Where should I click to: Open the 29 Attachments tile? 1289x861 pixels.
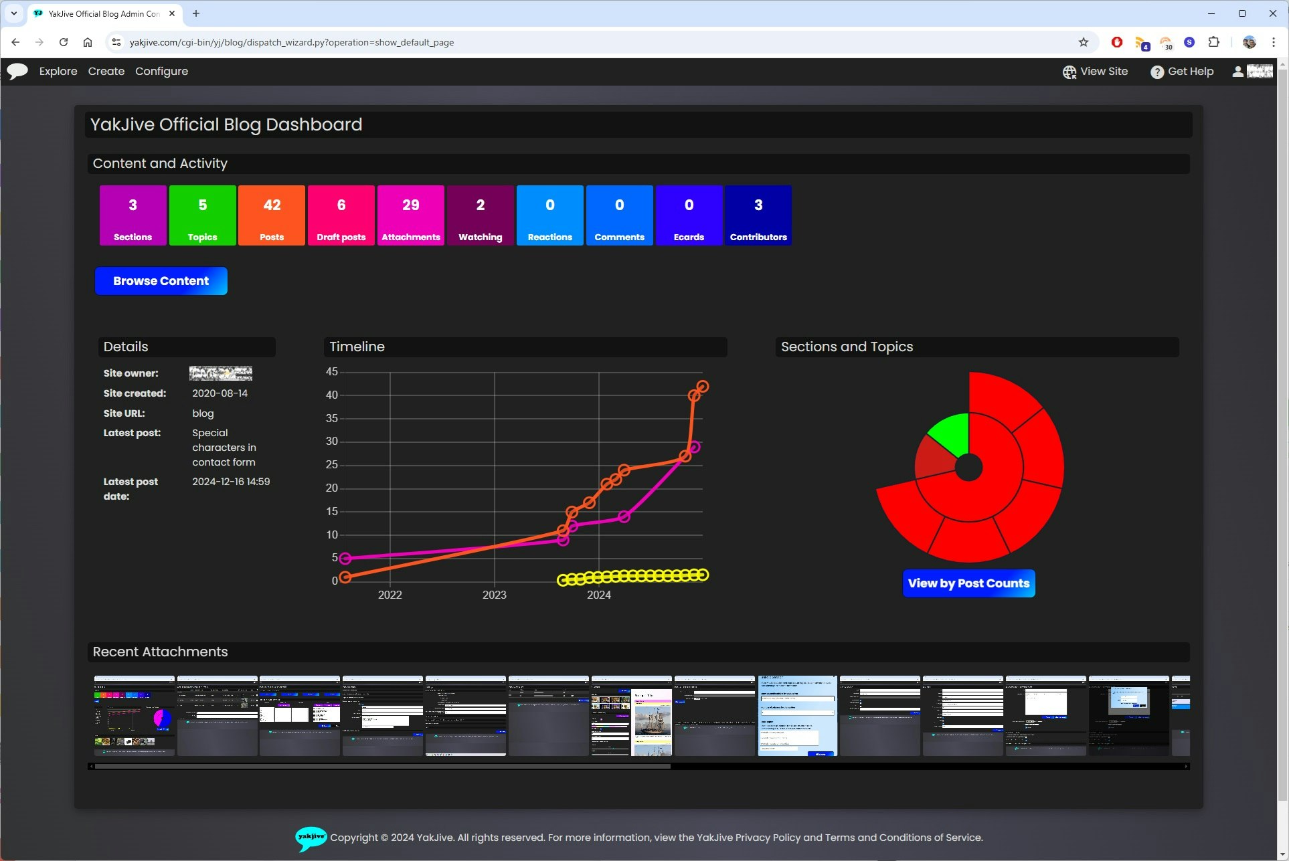(x=411, y=215)
